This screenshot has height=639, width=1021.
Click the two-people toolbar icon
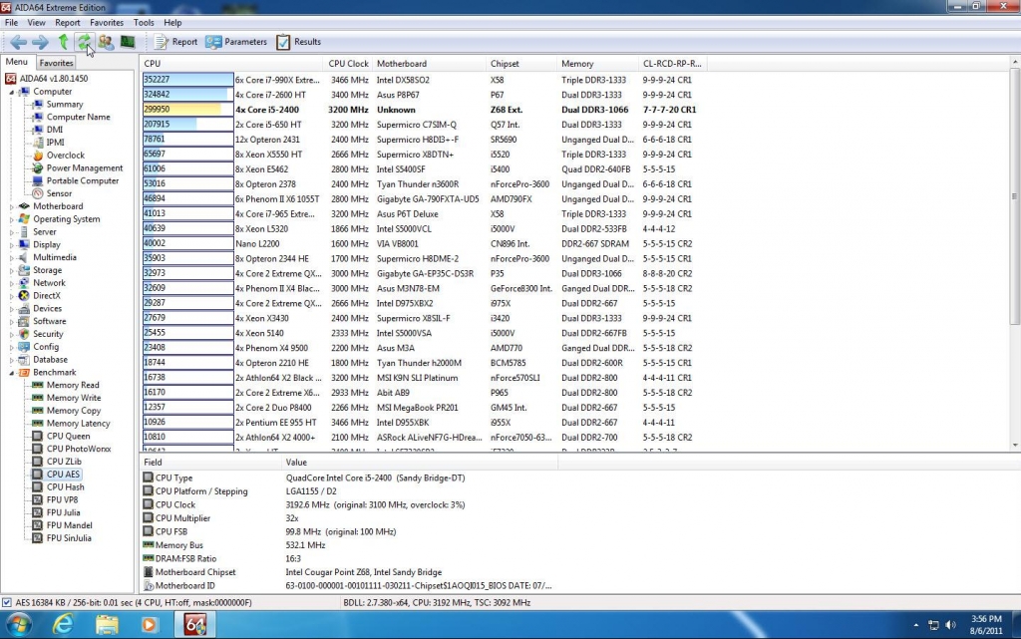point(106,42)
